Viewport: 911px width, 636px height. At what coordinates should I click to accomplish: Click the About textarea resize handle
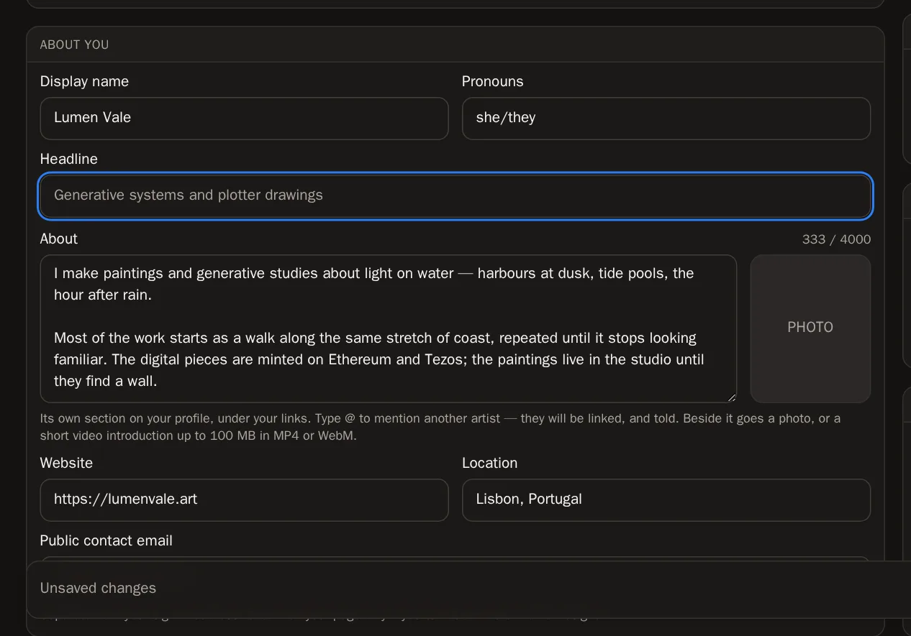(732, 397)
